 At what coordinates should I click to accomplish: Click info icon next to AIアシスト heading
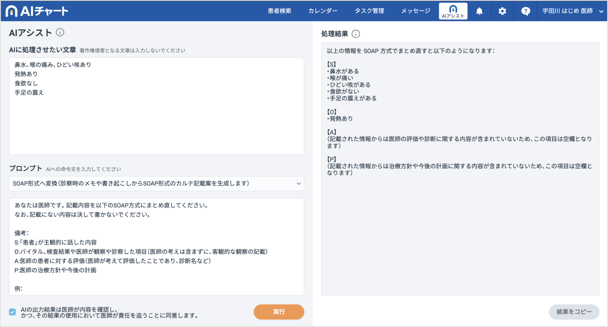(60, 32)
